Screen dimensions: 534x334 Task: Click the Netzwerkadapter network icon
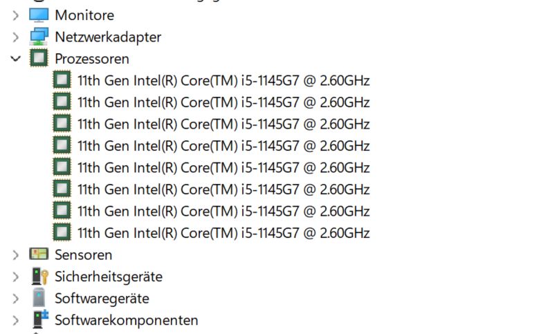[x=39, y=37]
